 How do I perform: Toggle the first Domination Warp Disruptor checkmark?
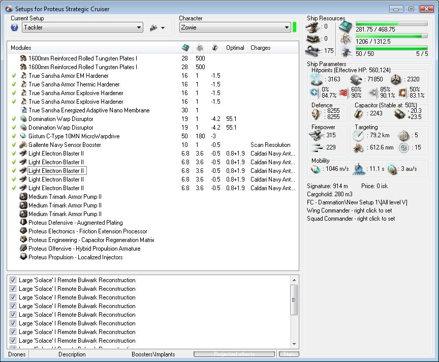14,119
